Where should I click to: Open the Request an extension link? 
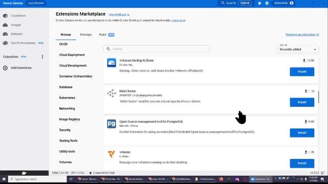[x=302, y=35]
